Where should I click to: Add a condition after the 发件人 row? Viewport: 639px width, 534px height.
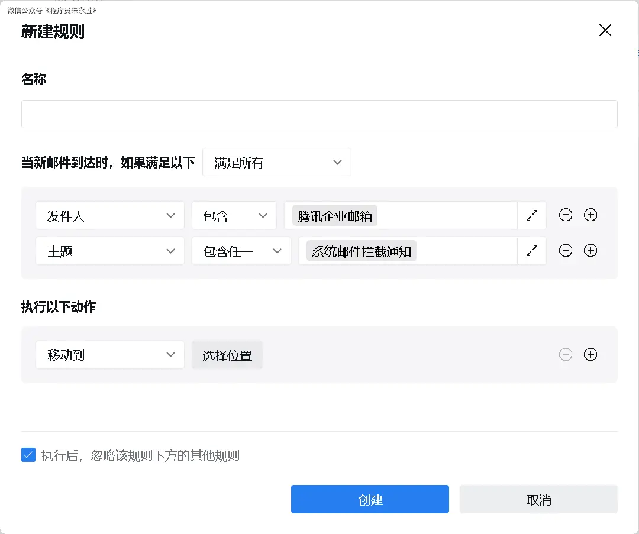tap(590, 215)
